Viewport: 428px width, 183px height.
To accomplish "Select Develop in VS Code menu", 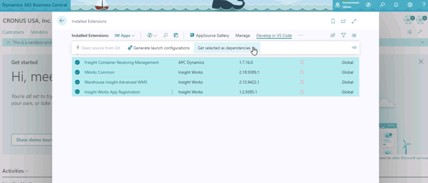I will (274, 36).
